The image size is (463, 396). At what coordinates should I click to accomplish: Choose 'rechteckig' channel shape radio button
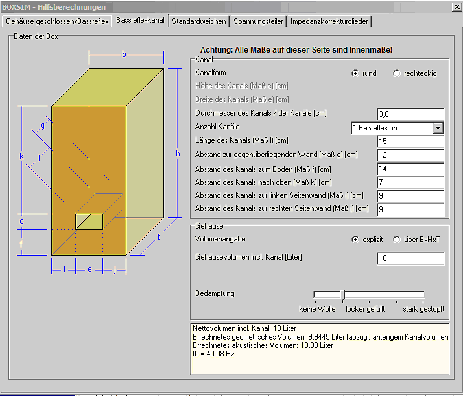pos(397,73)
